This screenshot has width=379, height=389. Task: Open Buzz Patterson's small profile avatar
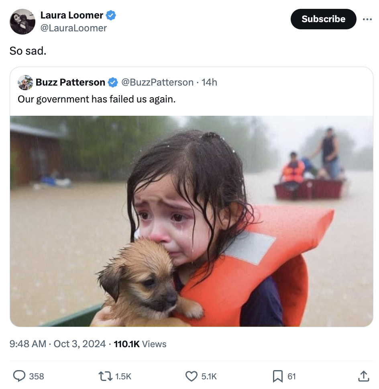pyautogui.click(x=25, y=82)
